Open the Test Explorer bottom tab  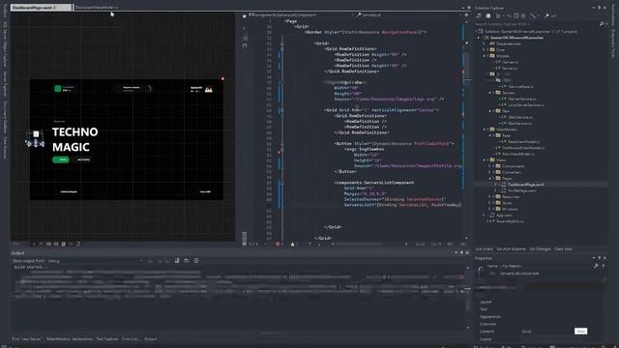pyautogui.click(x=107, y=339)
